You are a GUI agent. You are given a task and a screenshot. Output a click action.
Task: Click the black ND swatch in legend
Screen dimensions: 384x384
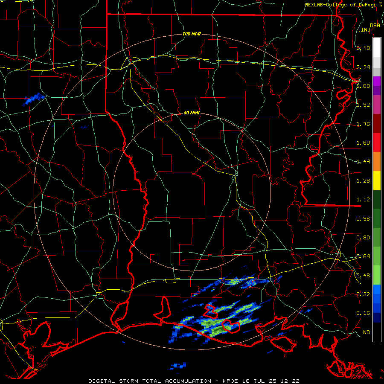[x=377, y=332]
